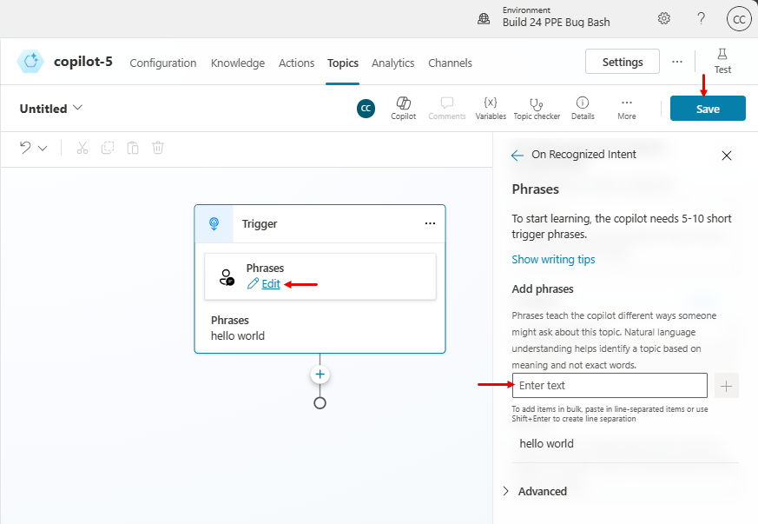
Task: Click the undo arrow icon
Action: (25, 148)
